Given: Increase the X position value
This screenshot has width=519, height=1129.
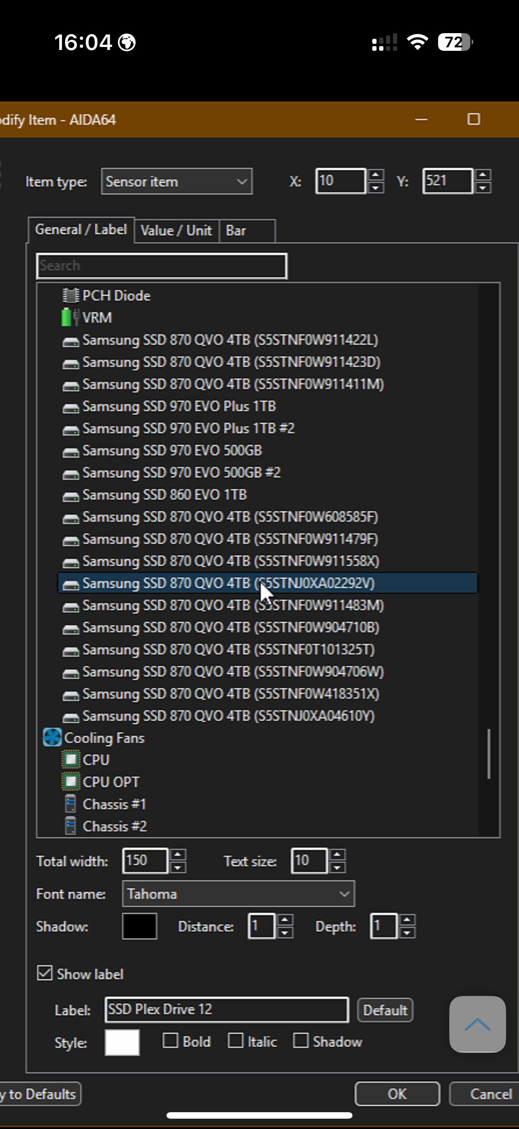Looking at the screenshot, I should [375, 175].
